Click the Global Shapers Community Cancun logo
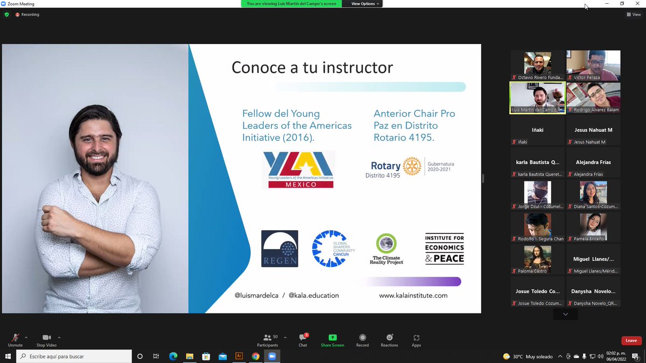Viewport: 646px width, 363px height. point(333,248)
